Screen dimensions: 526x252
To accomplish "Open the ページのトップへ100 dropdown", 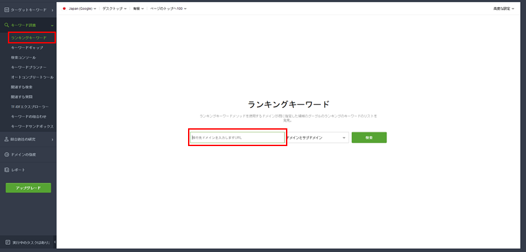I will [168, 9].
